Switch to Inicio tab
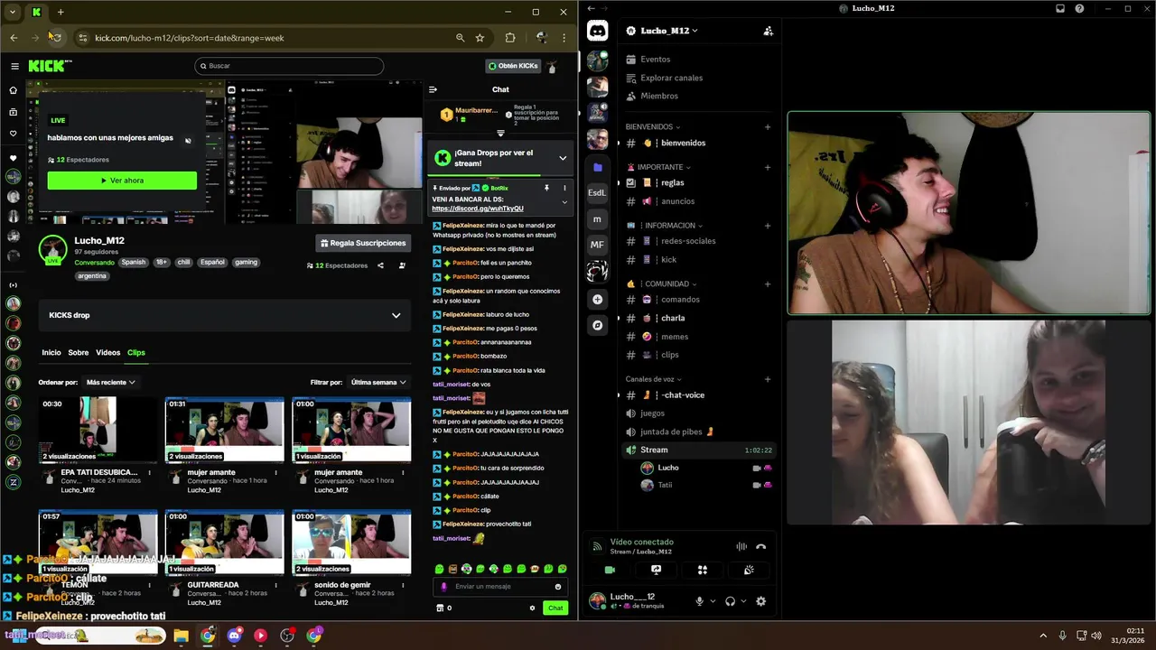 pyautogui.click(x=51, y=353)
